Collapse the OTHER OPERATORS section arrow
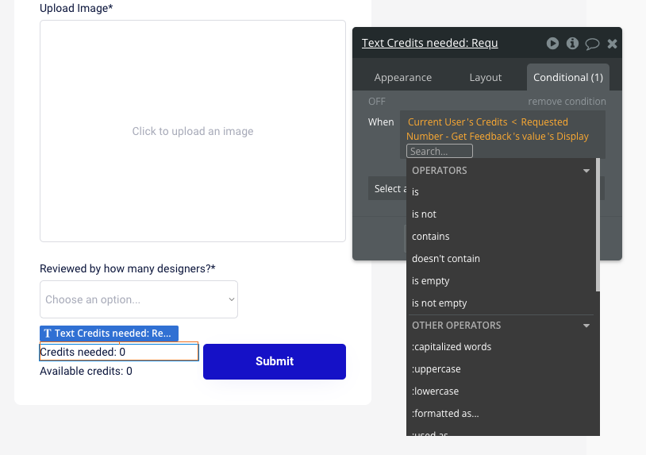Viewport: 646px width, 455px height. click(586, 326)
